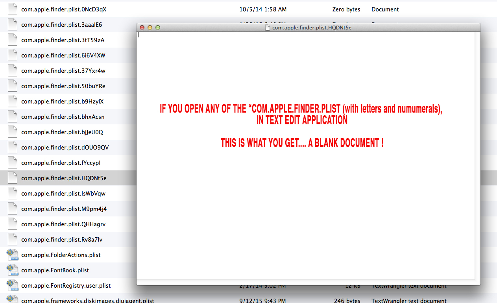
Task: Click the file icon for com.apple.finder.plist.QHHagrv
Action: [13, 224]
